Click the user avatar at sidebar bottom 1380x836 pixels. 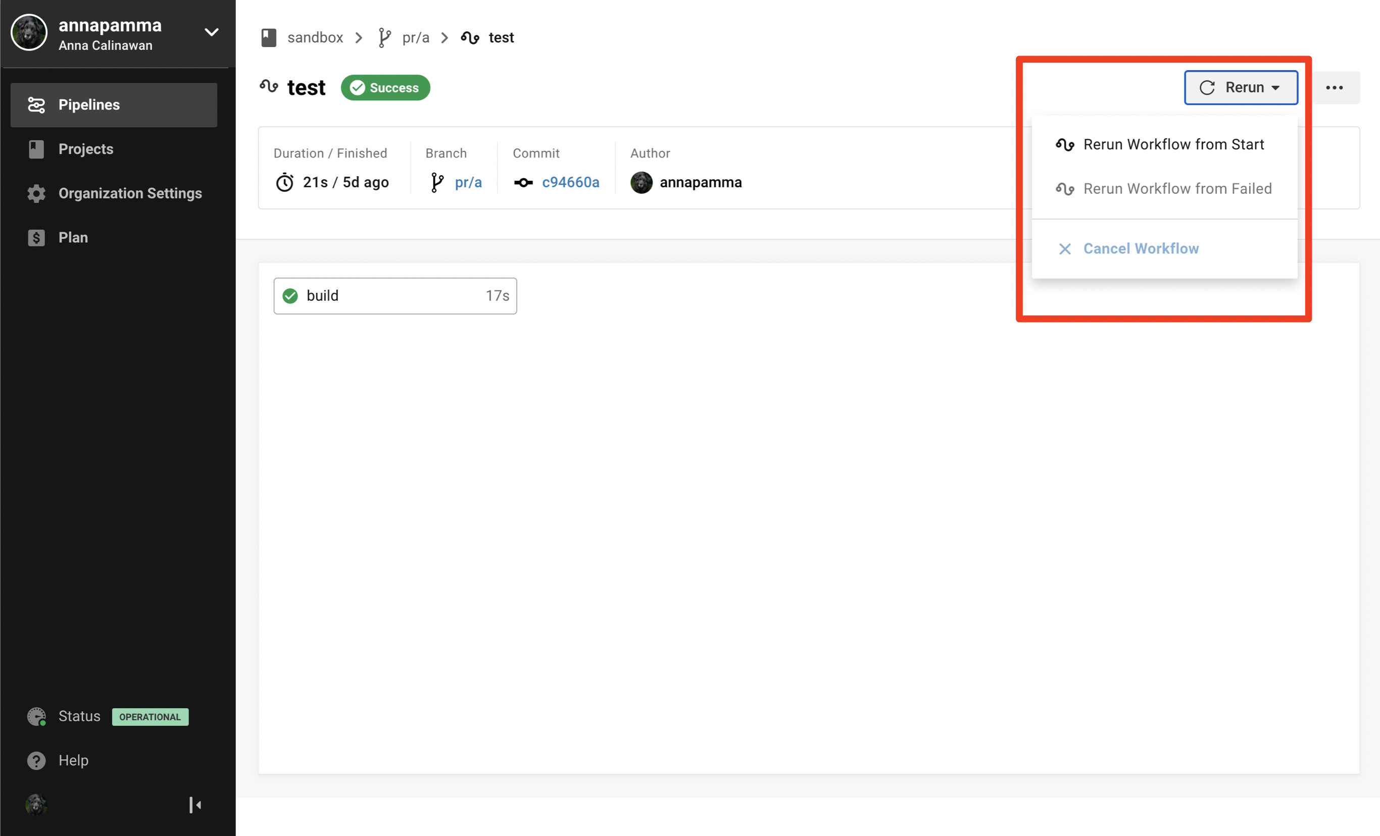click(36, 805)
